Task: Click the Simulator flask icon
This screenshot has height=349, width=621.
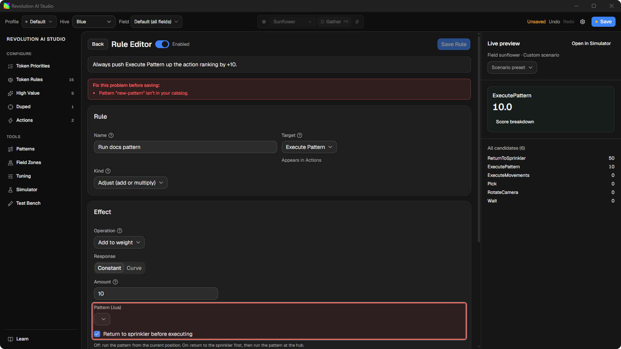Action: point(10,190)
